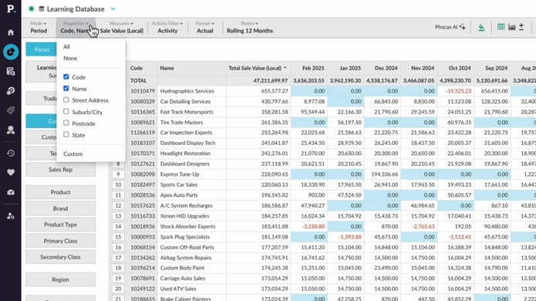Viewport: 536px width, 301px height.
Task: Open the Home icon in sidebar
Action: 11,32
